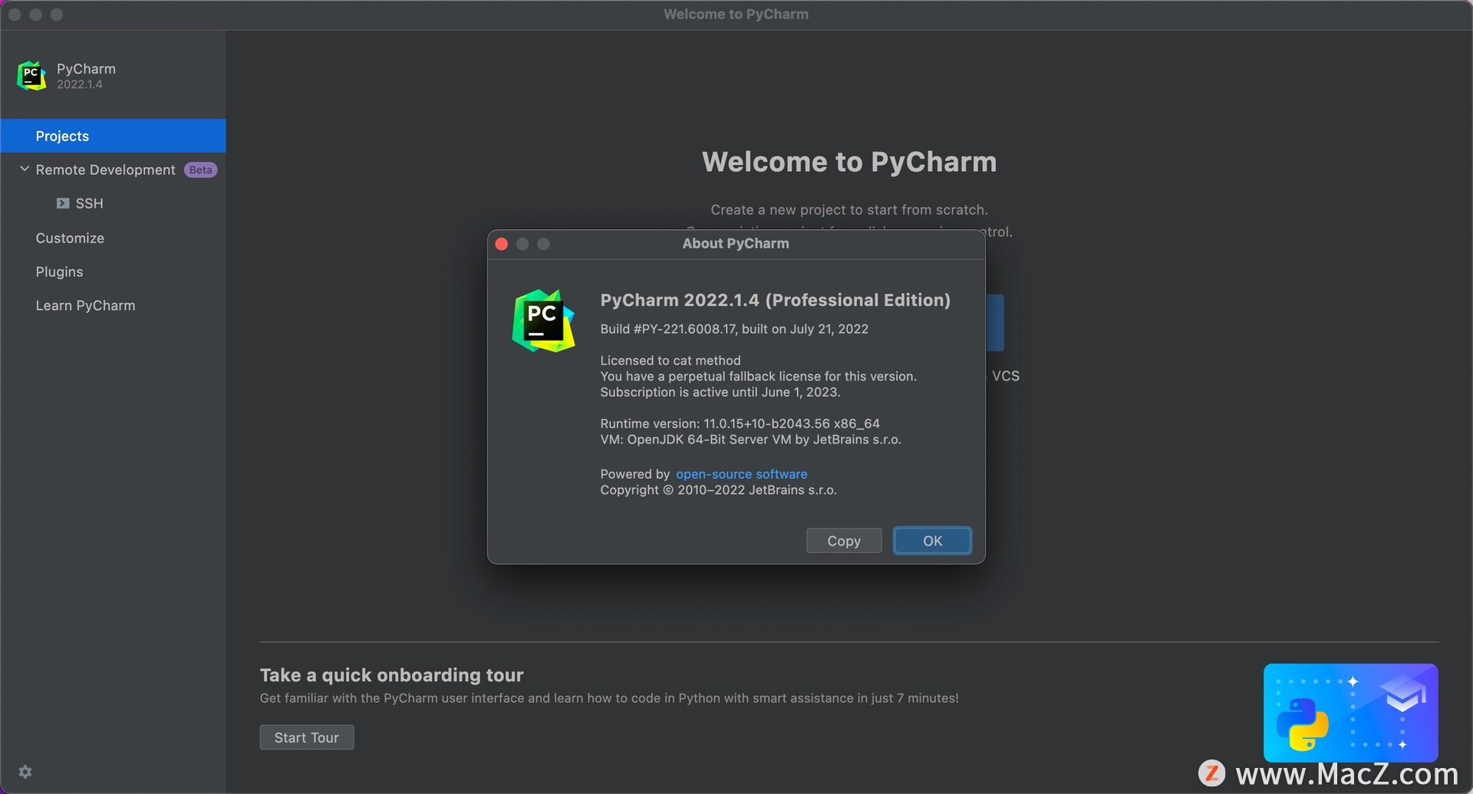
Task: Click the 'Subscription is active until June 1, 2023' line
Action: [x=720, y=392]
